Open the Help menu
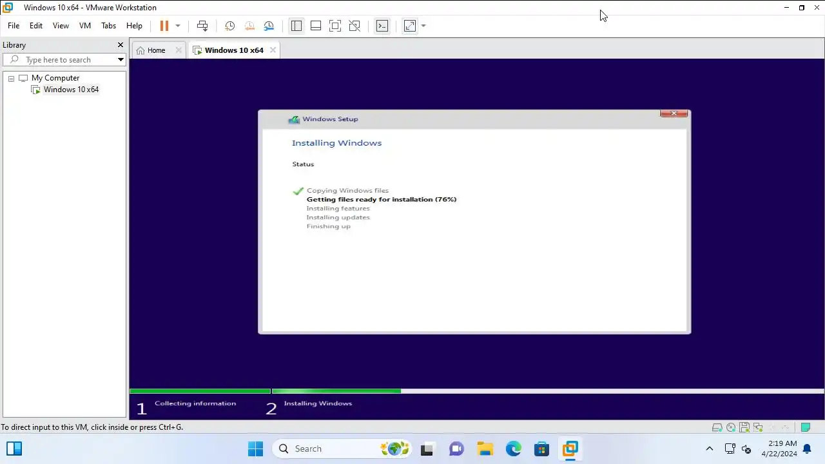The image size is (825, 464). pyautogui.click(x=134, y=26)
